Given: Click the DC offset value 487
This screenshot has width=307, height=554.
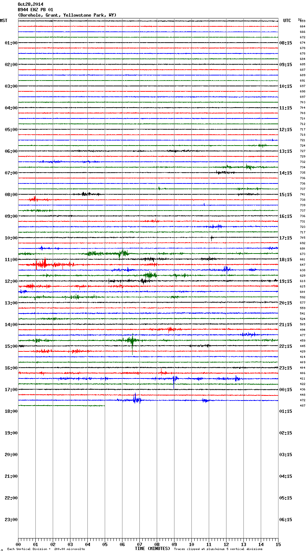Looking at the screenshot, I should [303, 406].
